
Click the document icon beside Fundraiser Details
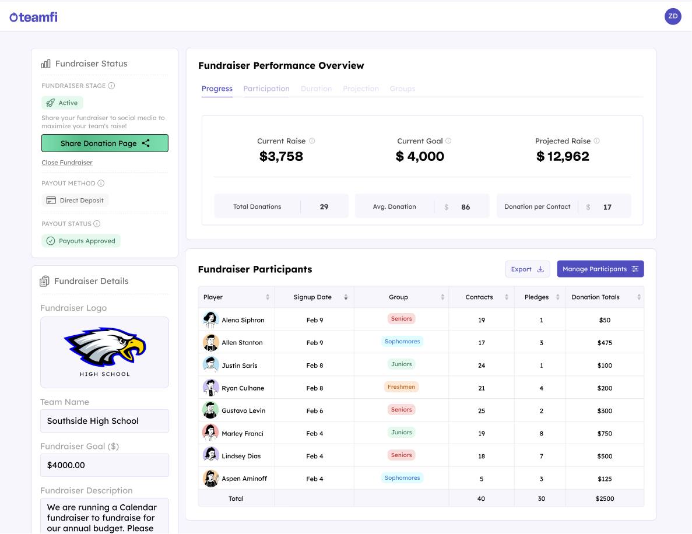(x=45, y=280)
